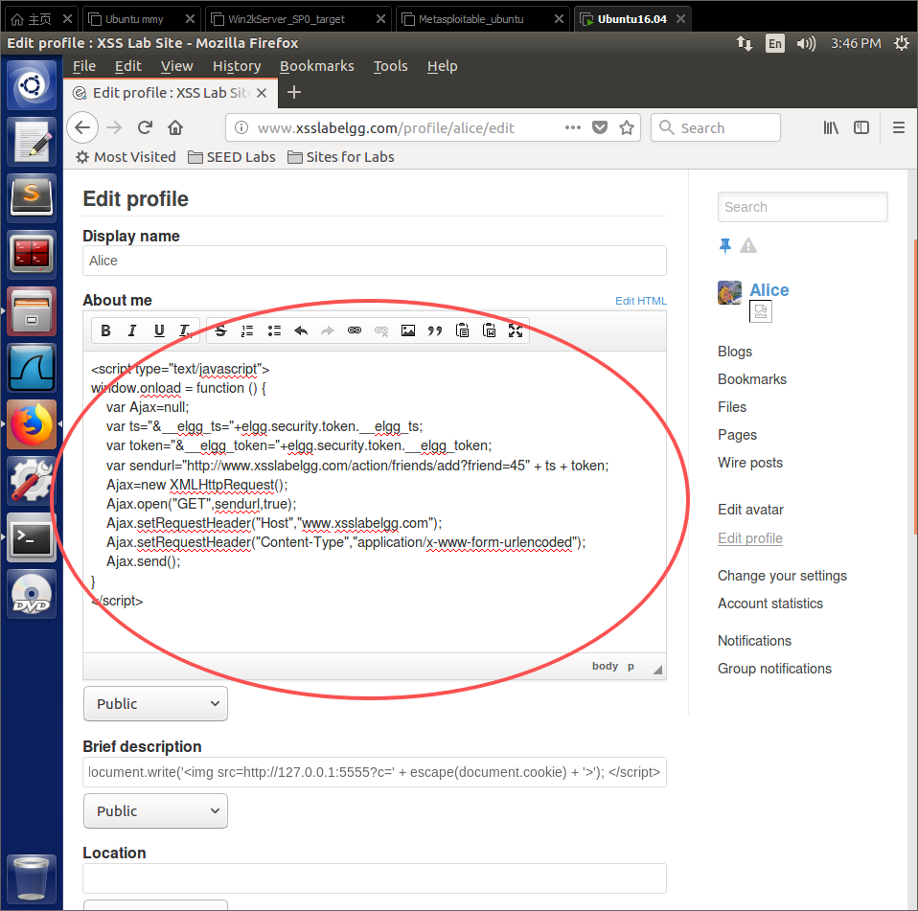Open the system power gear menu
918x911 pixels.
pyautogui.click(x=901, y=43)
